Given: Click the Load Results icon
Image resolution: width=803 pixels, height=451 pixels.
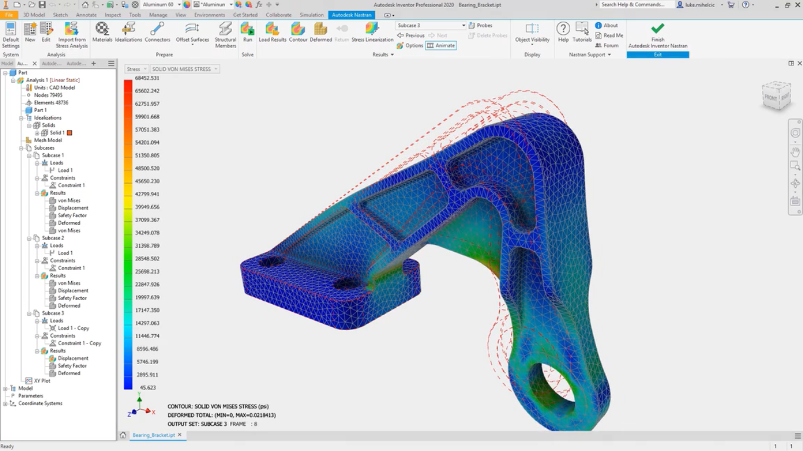Looking at the screenshot, I should pos(272,32).
